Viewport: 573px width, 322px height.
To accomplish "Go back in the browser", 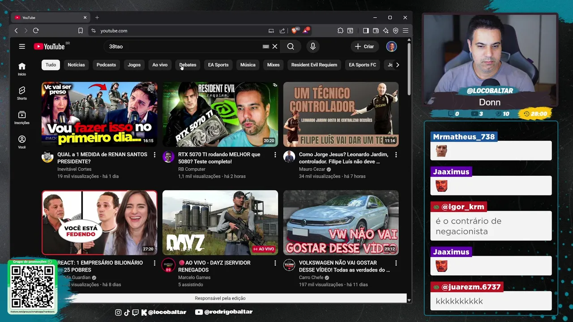I will pos(16,30).
